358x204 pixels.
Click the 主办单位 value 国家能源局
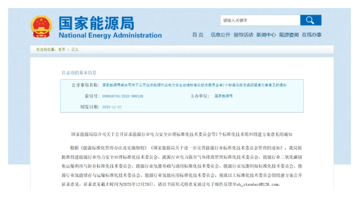[223, 96]
